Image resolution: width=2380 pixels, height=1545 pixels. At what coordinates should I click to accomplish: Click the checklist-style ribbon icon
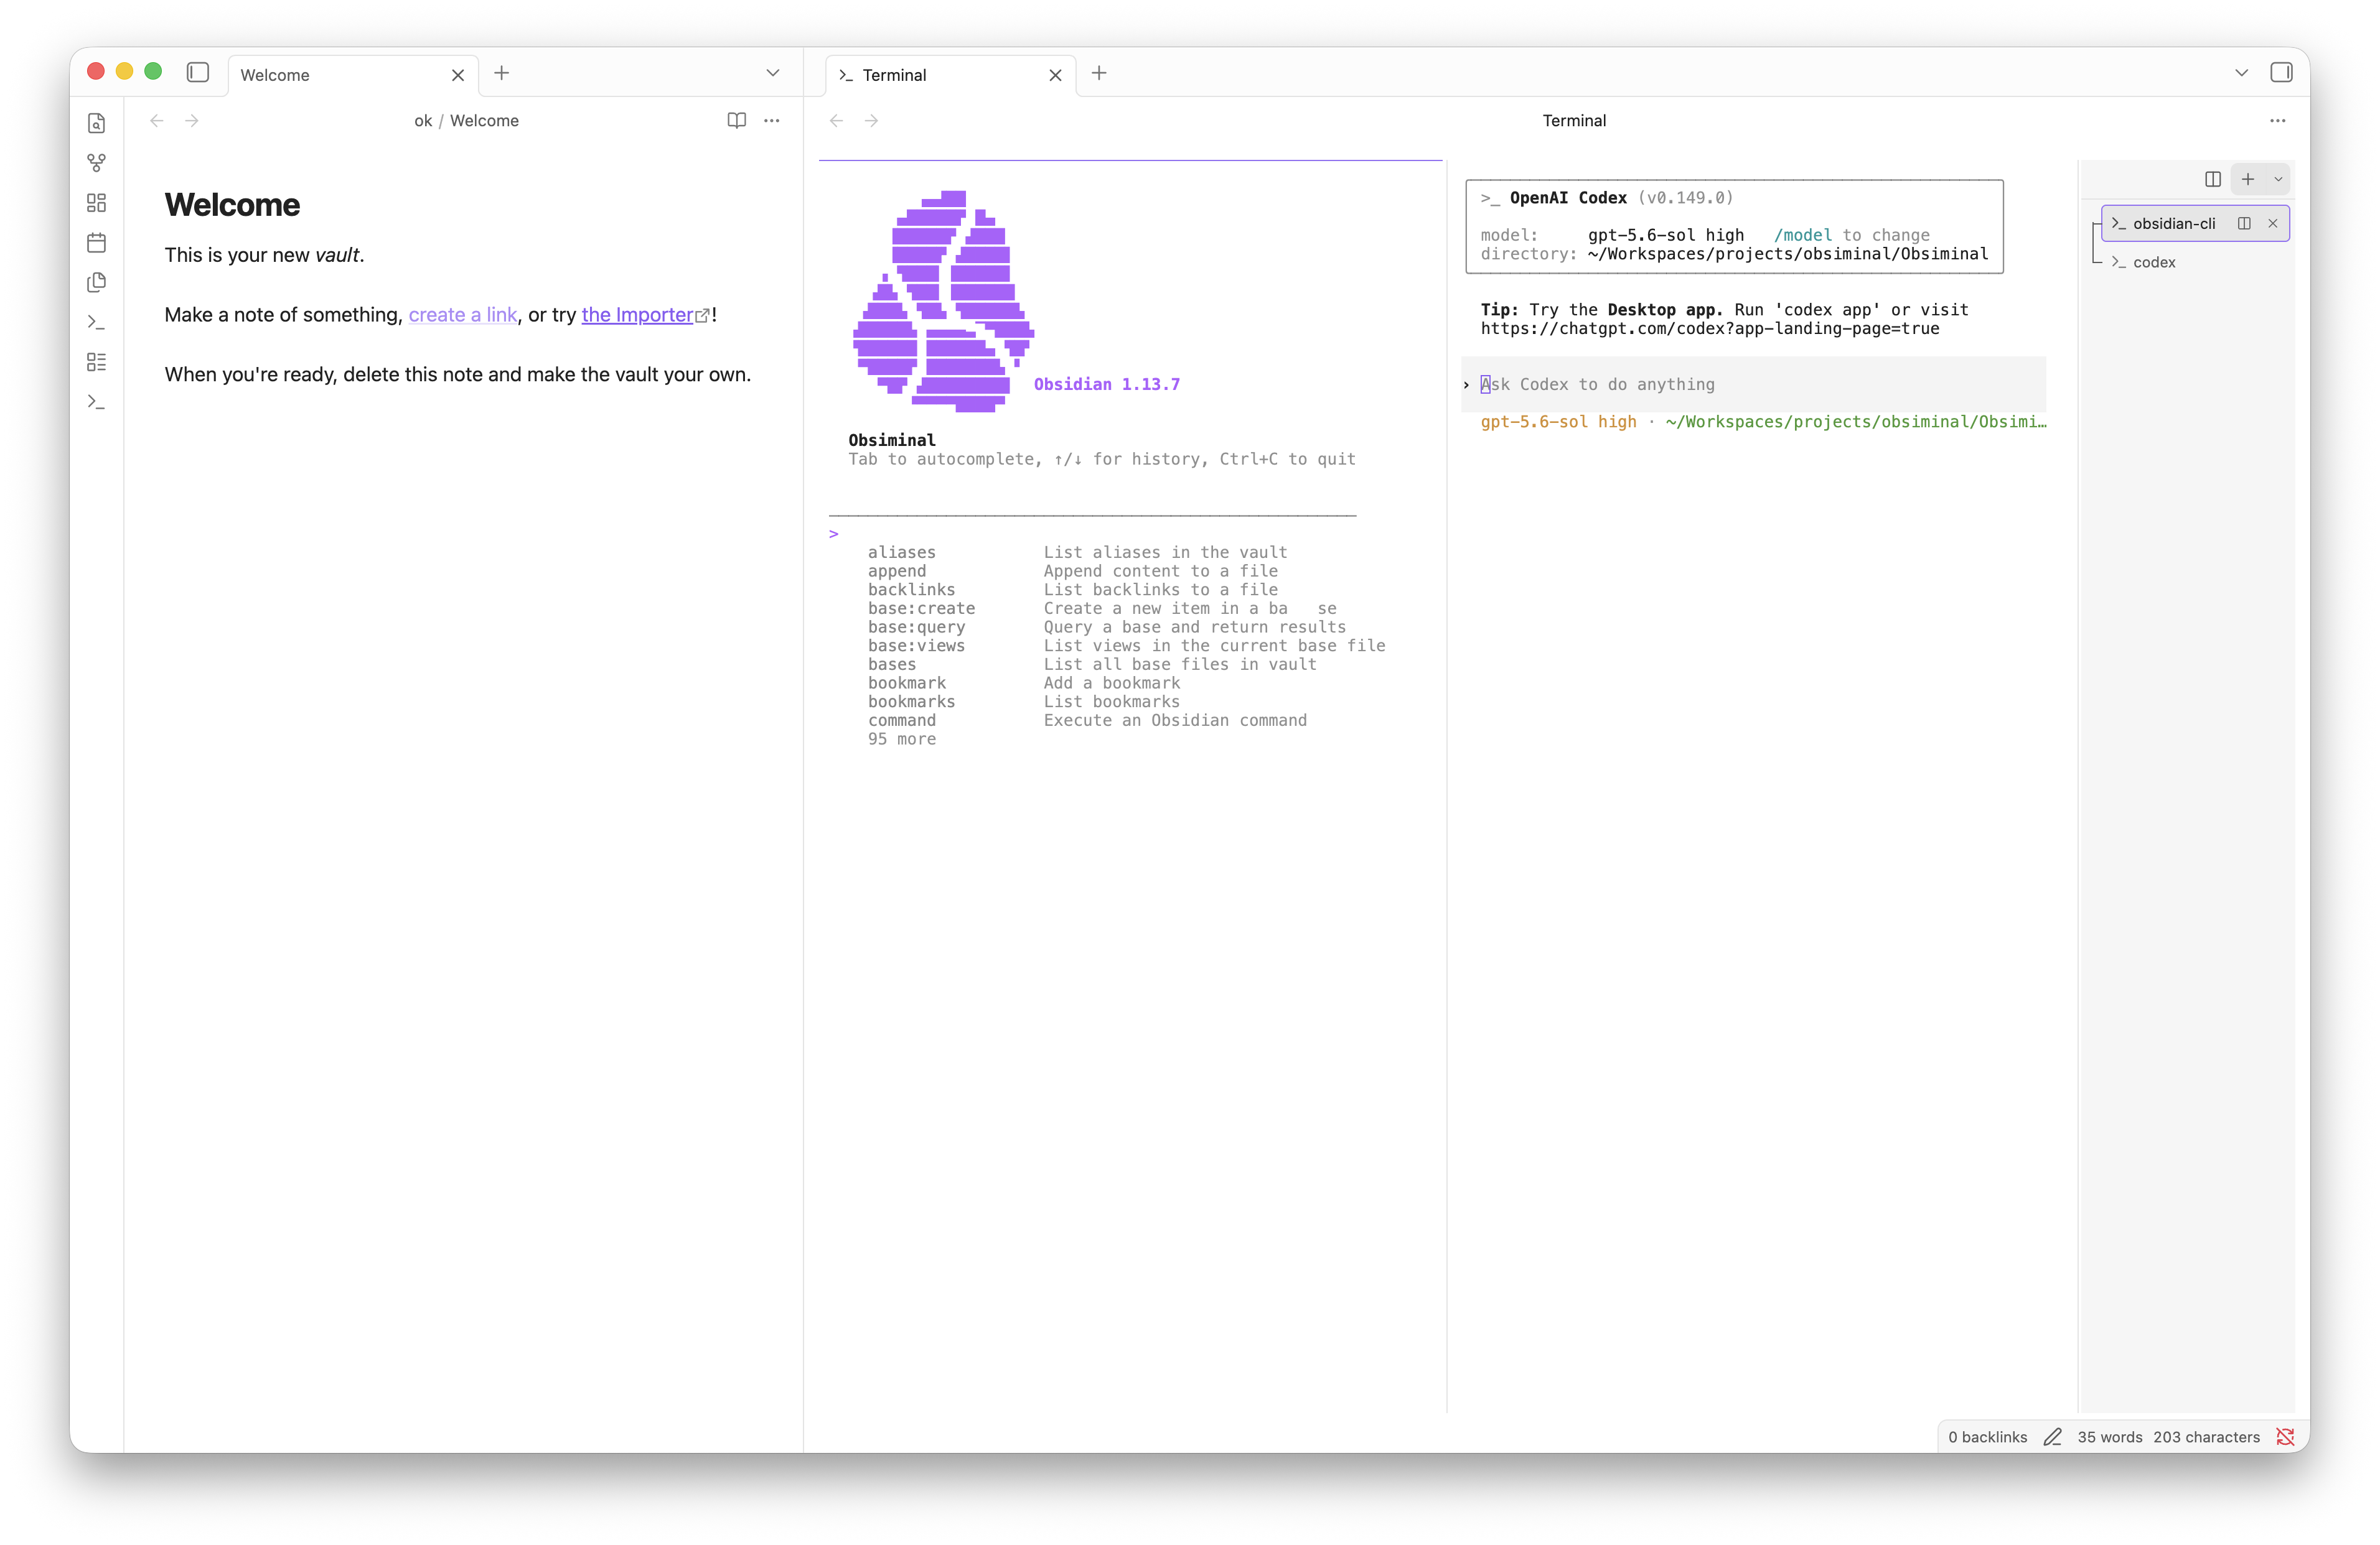[96, 362]
